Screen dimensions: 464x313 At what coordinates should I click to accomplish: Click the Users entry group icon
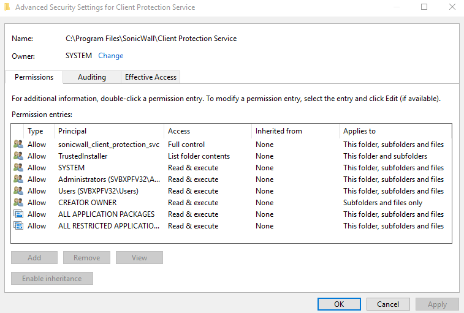coord(18,191)
